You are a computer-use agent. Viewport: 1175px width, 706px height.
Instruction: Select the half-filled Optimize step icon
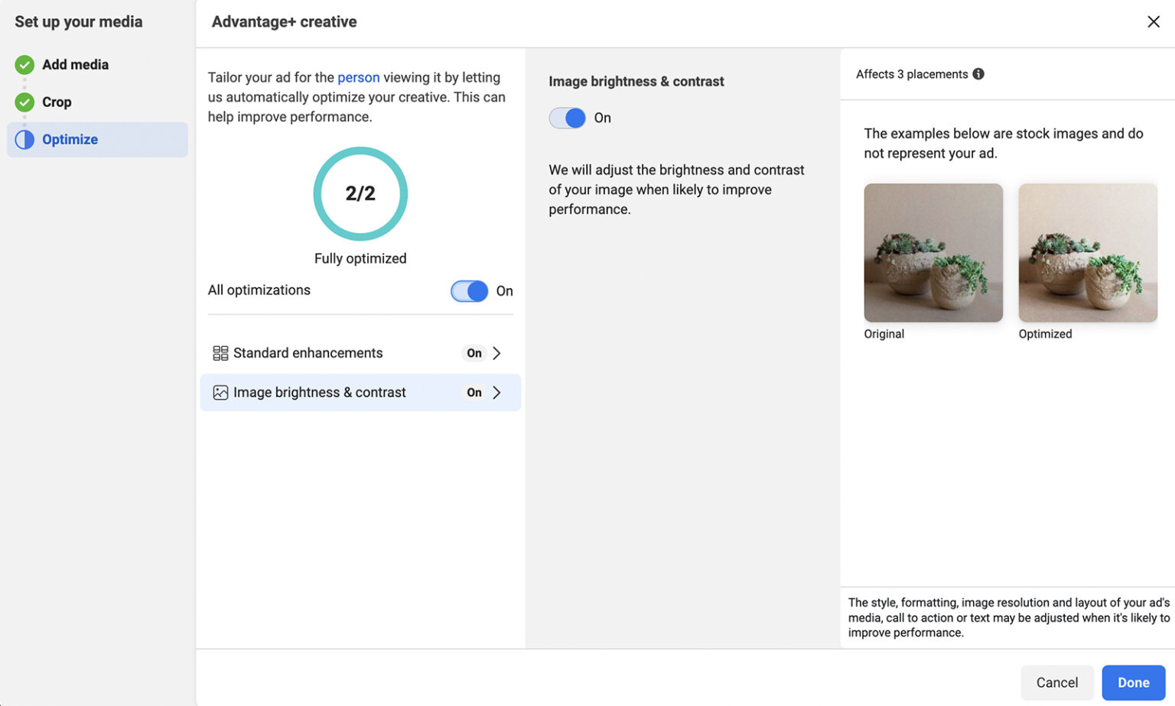[x=24, y=139]
